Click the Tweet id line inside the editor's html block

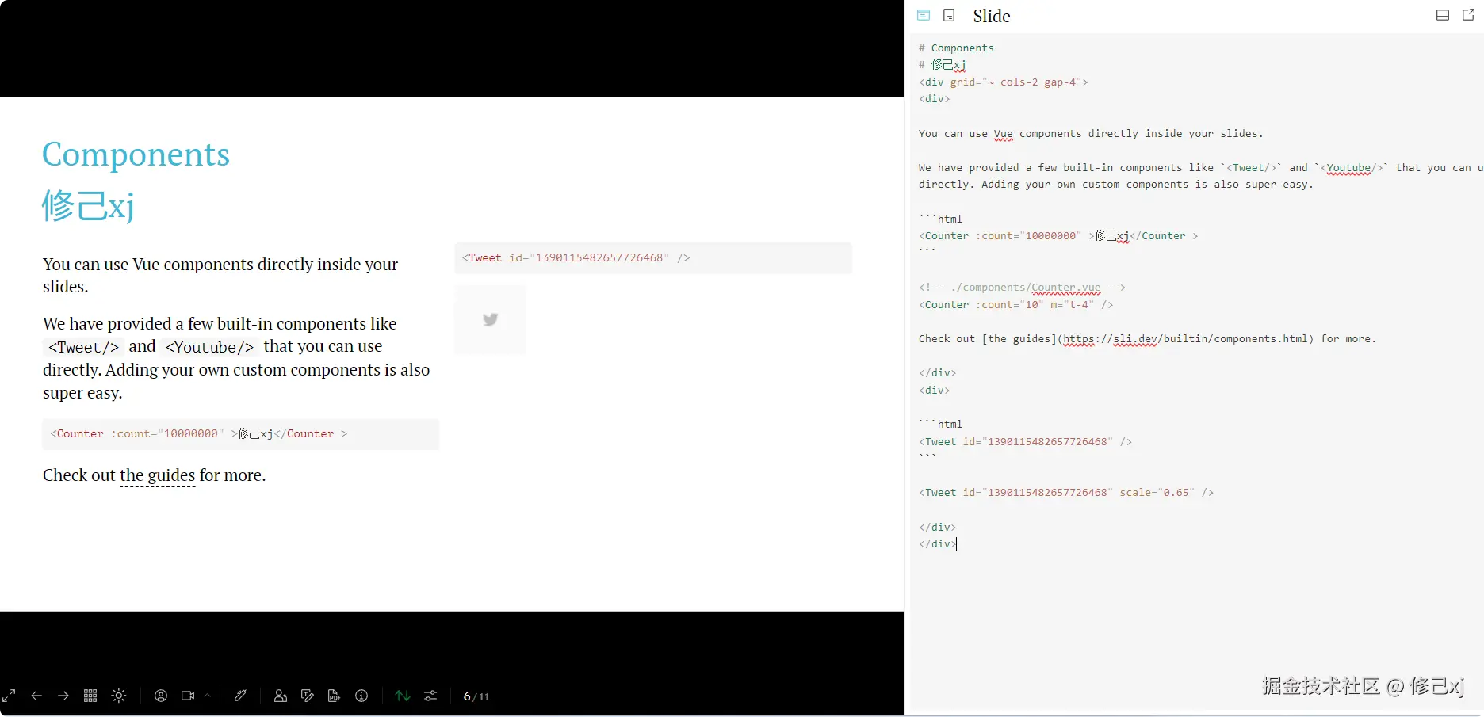point(1025,442)
